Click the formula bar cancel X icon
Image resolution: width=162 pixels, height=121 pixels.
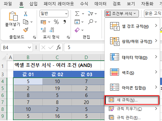point(43,47)
